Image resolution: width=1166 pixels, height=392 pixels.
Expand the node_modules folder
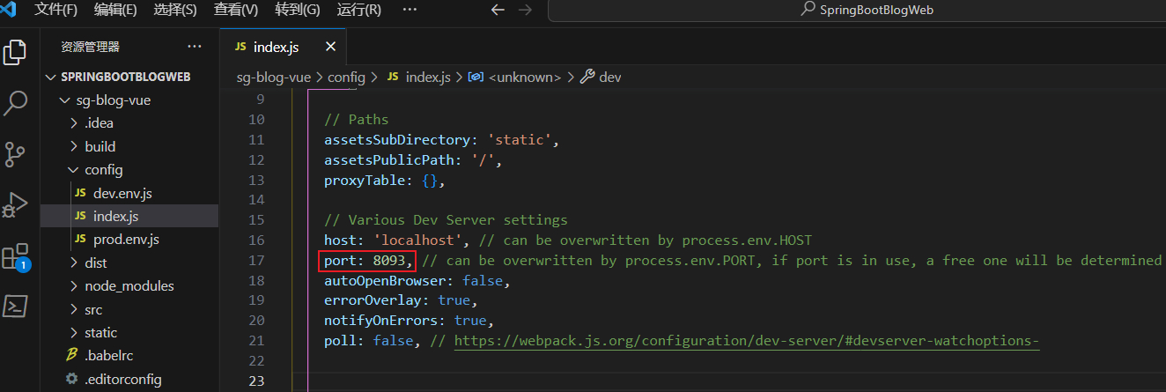click(x=129, y=286)
